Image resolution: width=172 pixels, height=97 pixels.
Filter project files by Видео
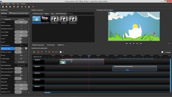(x=47, y=13)
